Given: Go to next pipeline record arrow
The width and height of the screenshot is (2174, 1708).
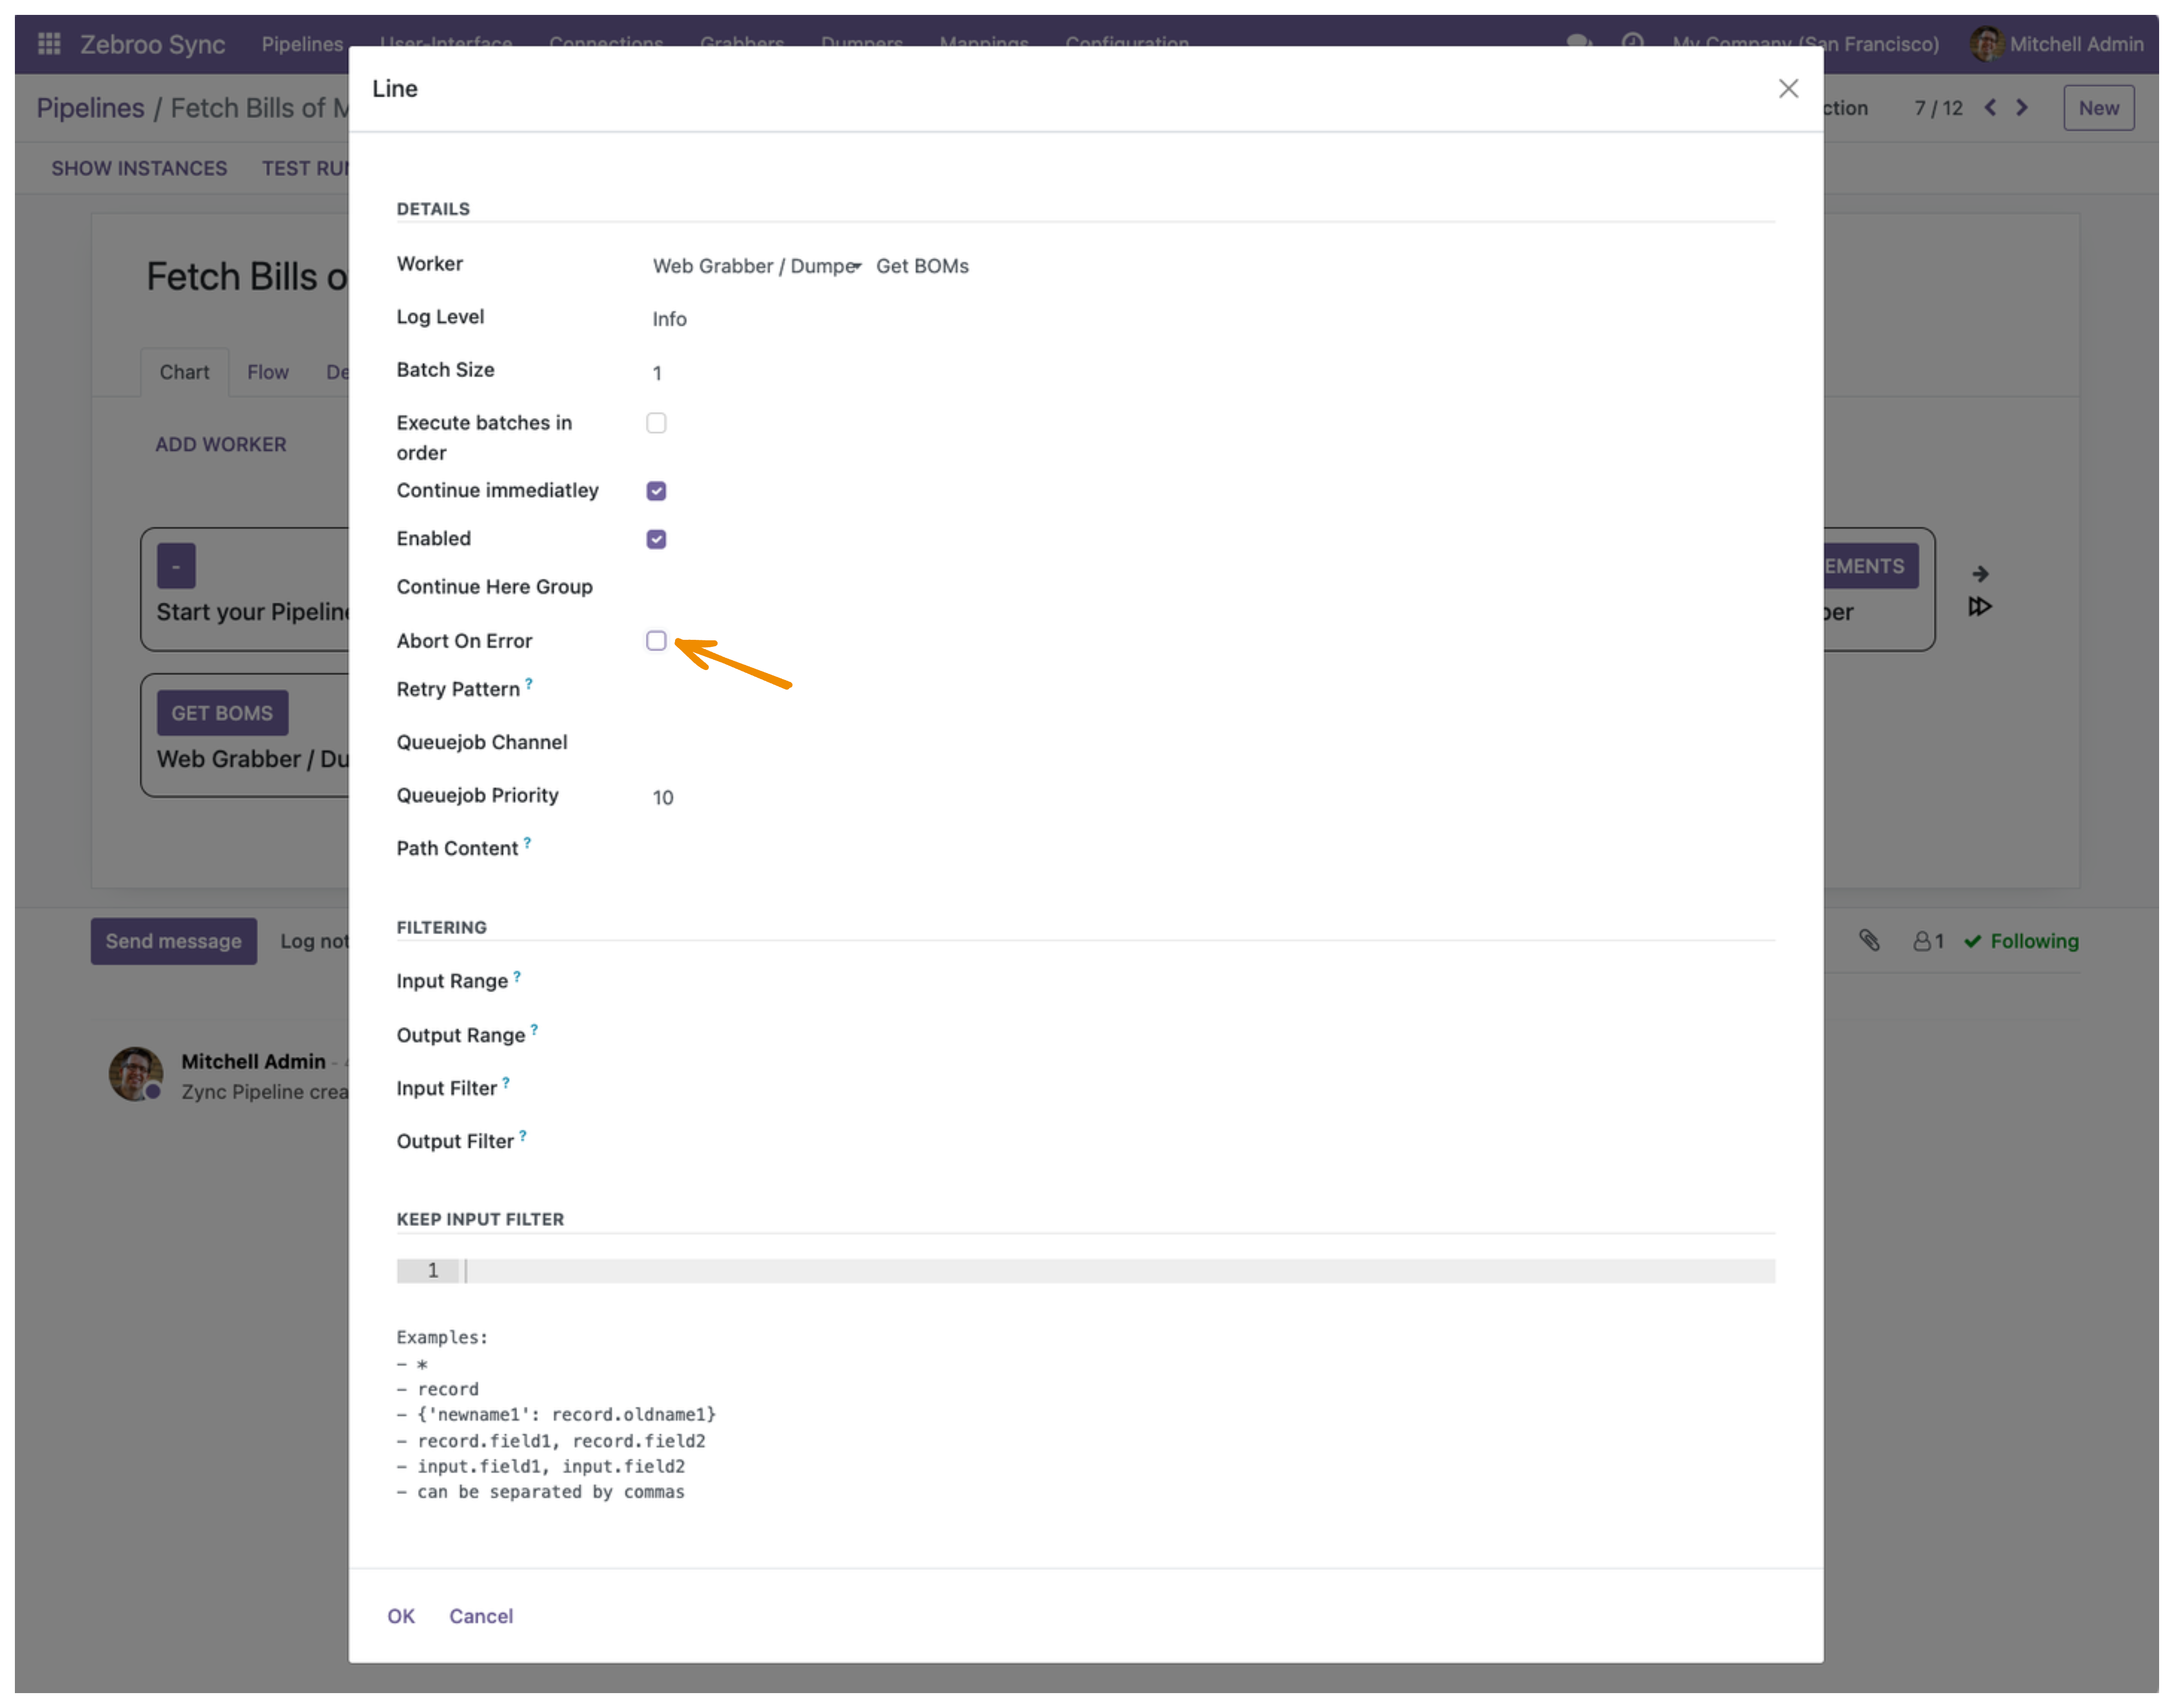Looking at the screenshot, I should [x=2022, y=108].
